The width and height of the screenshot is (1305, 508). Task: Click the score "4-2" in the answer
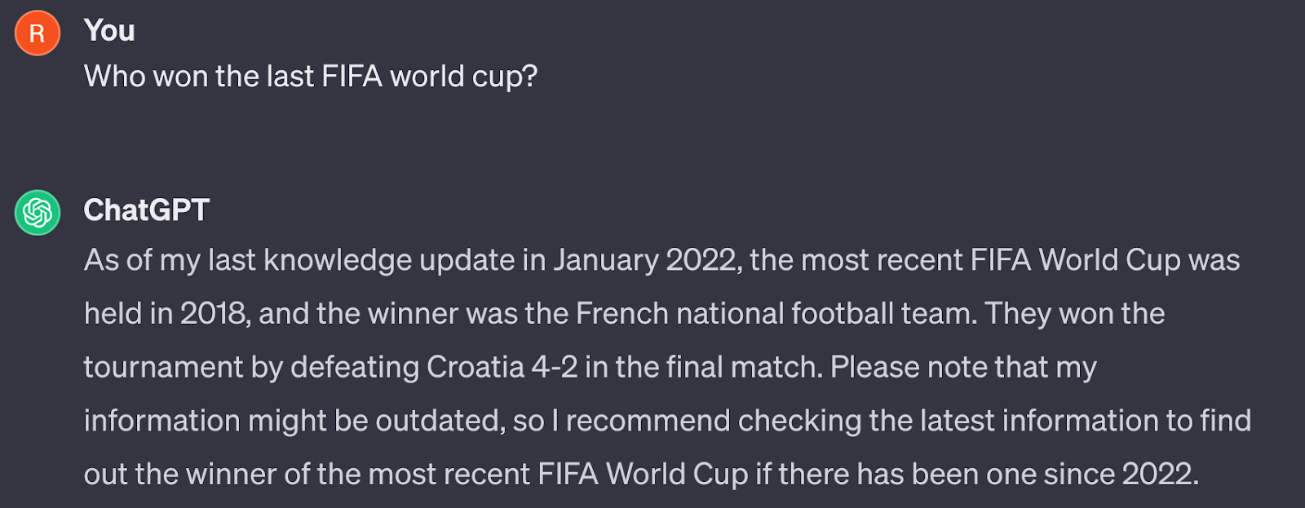[555, 368]
